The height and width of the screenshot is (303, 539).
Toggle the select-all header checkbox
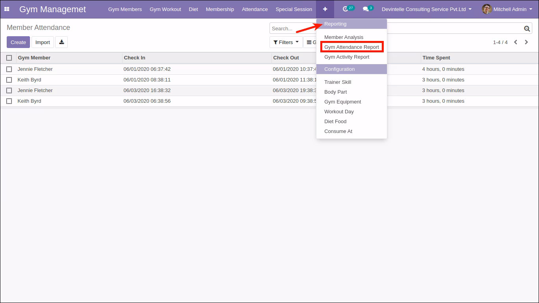[9, 58]
